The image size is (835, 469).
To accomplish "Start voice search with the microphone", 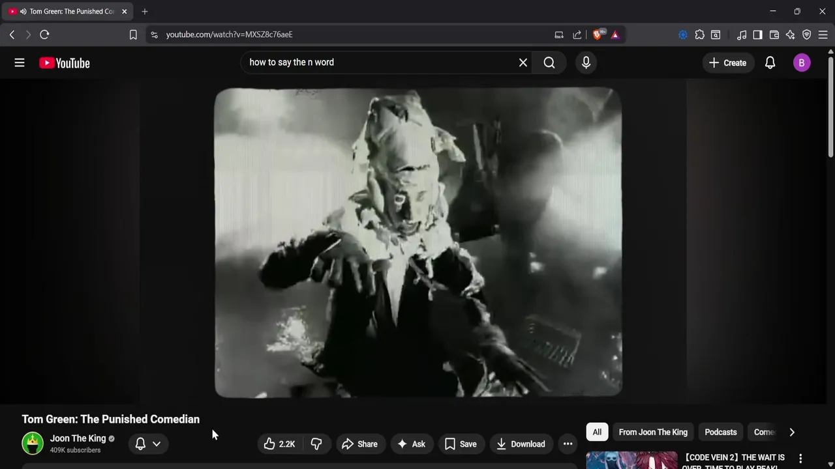I will pyautogui.click(x=586, y=63).
